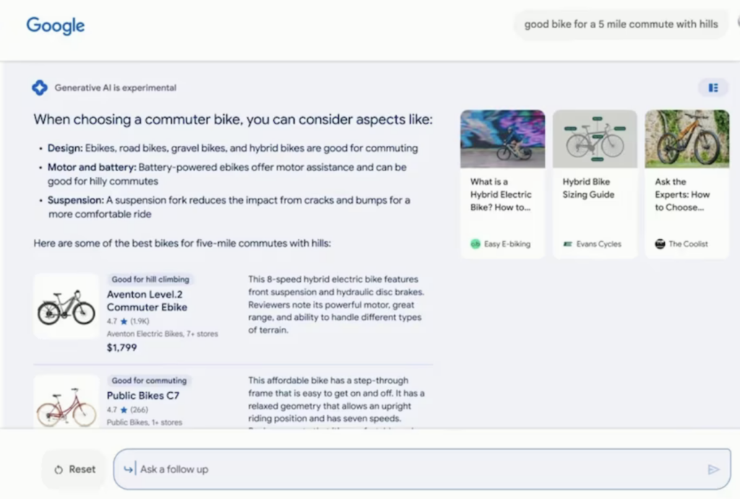Click 'Here are some of the best bikes' sentence
Image resolution: width=740 pixels, height=499 pixels.
tap(182, 243)
